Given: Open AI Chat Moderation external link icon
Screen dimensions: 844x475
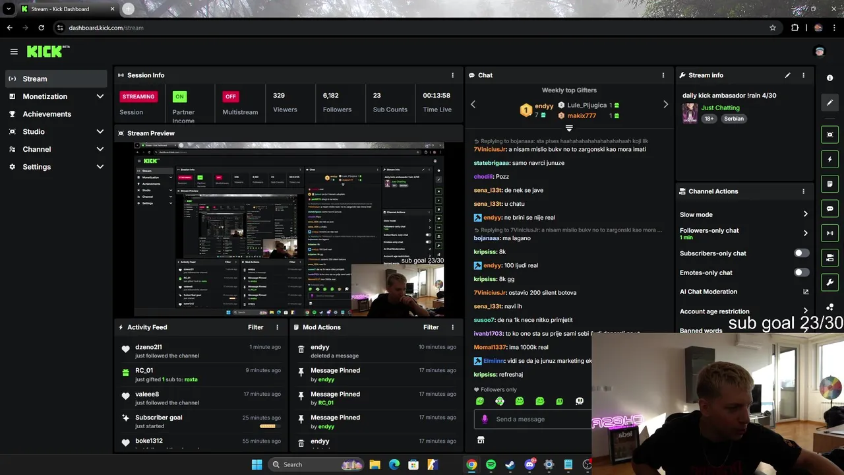Looking at the screenshot, I should point(806,292).
